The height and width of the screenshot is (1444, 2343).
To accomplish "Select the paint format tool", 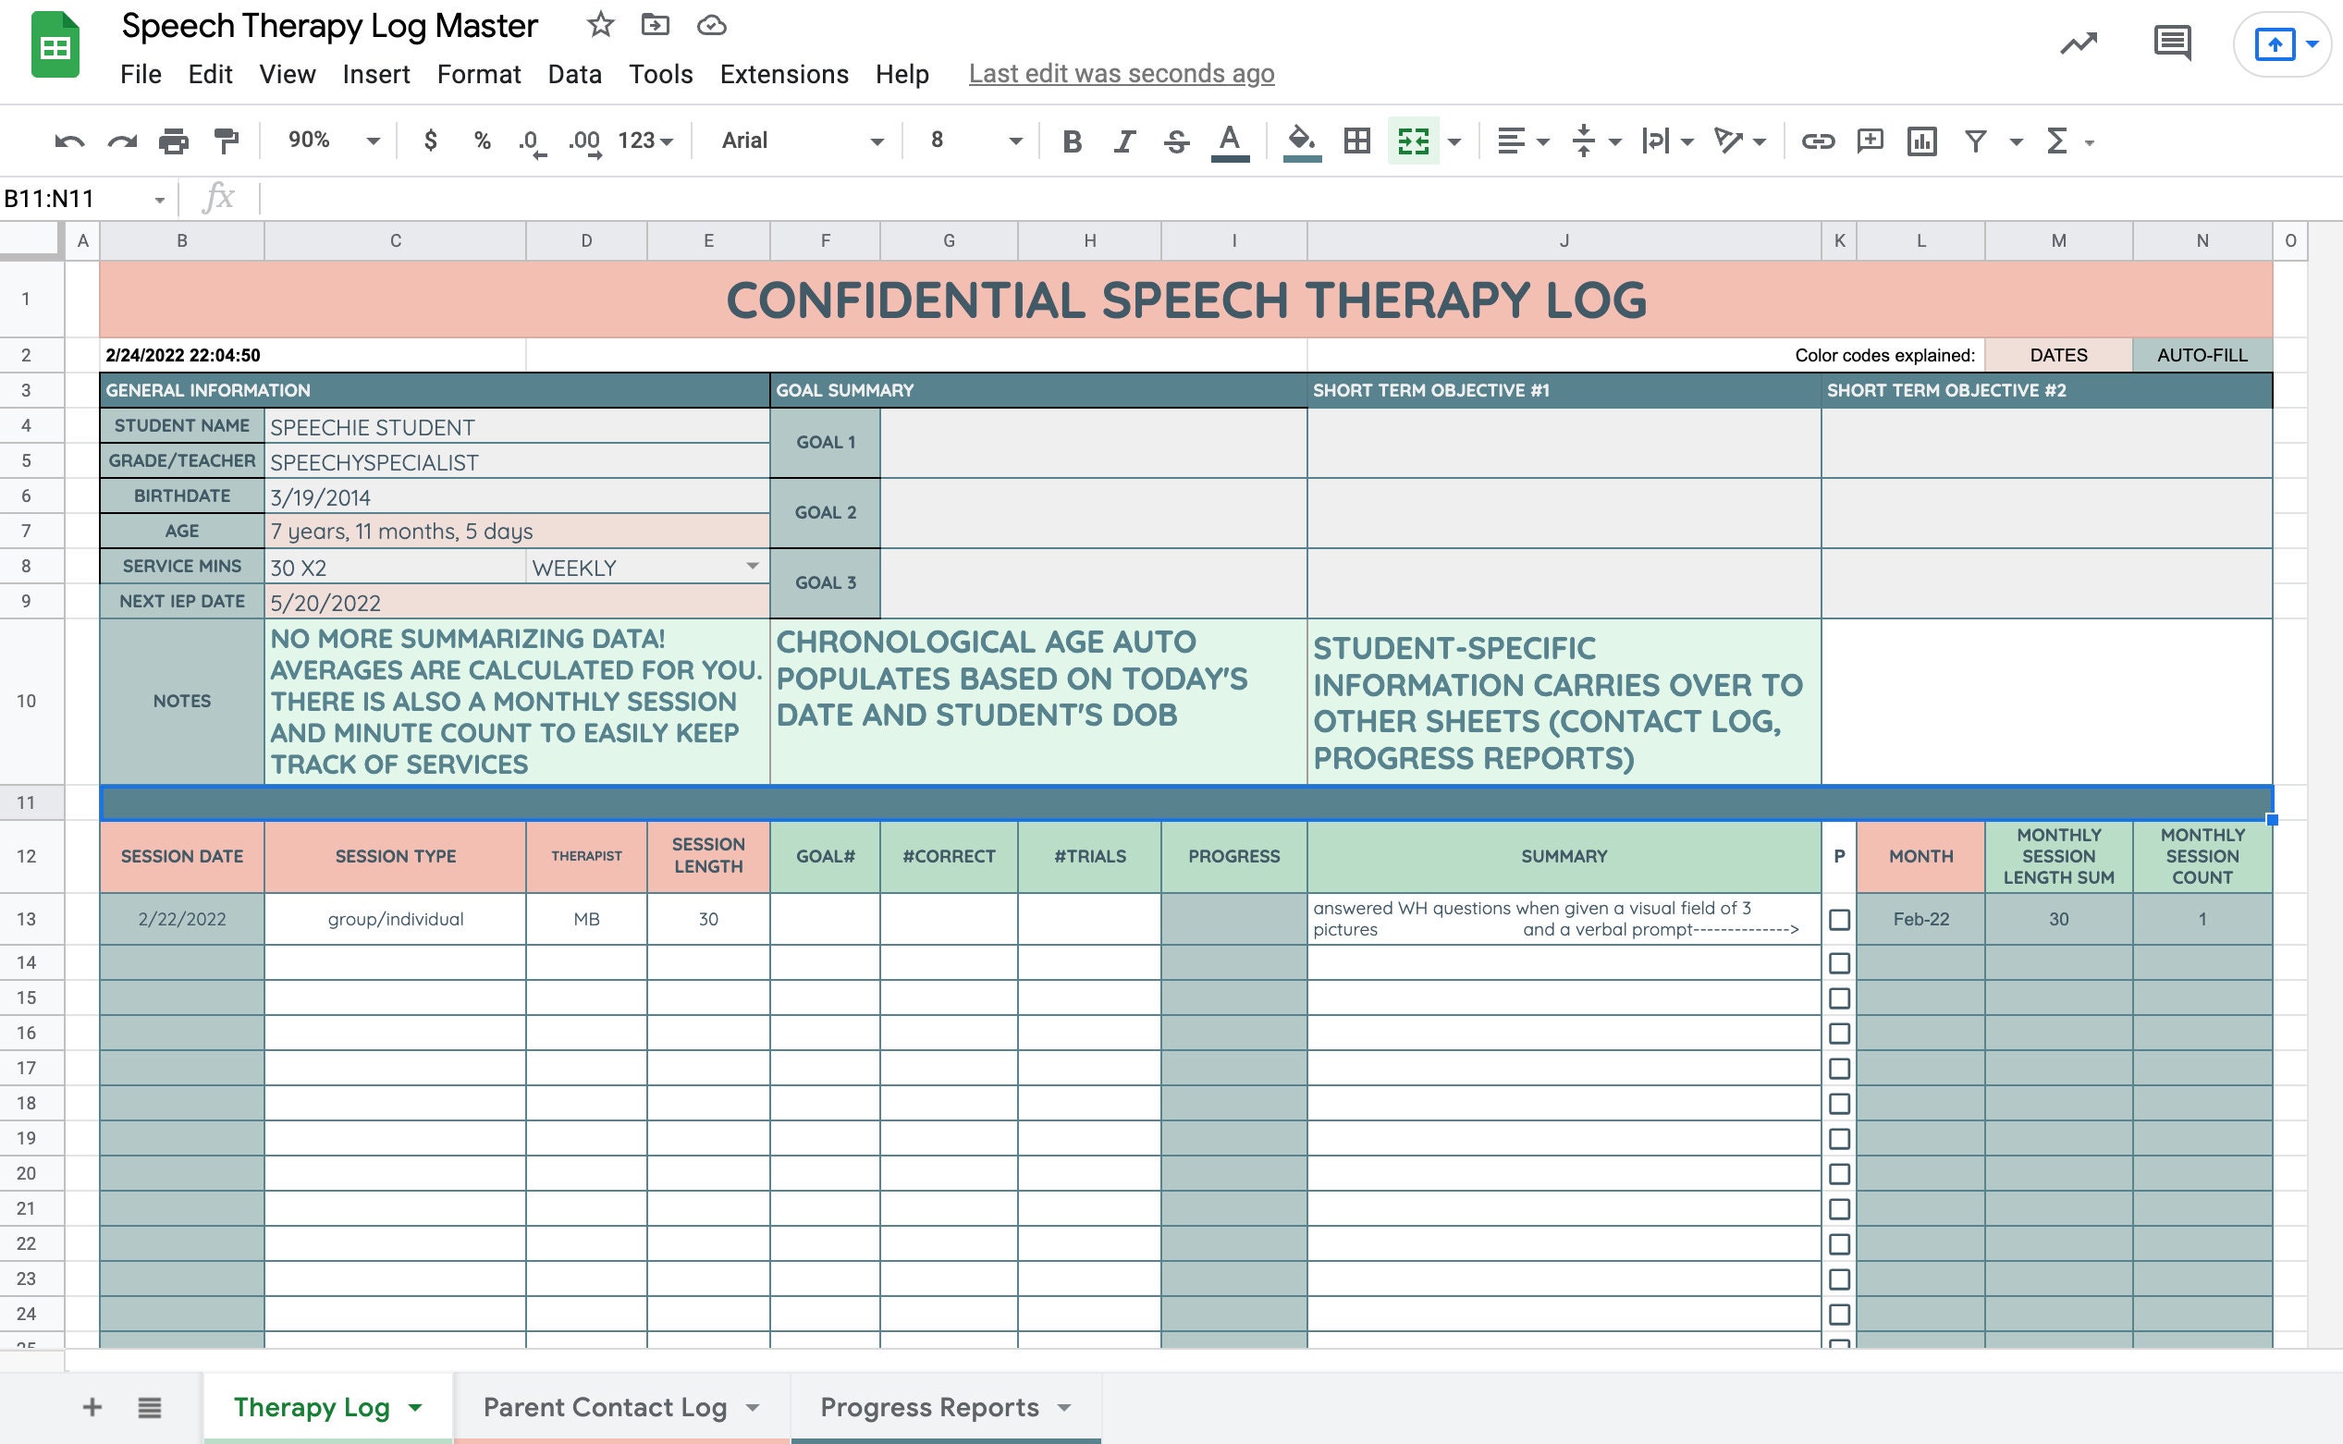I will pyautogui.click(x=226, y=141).
